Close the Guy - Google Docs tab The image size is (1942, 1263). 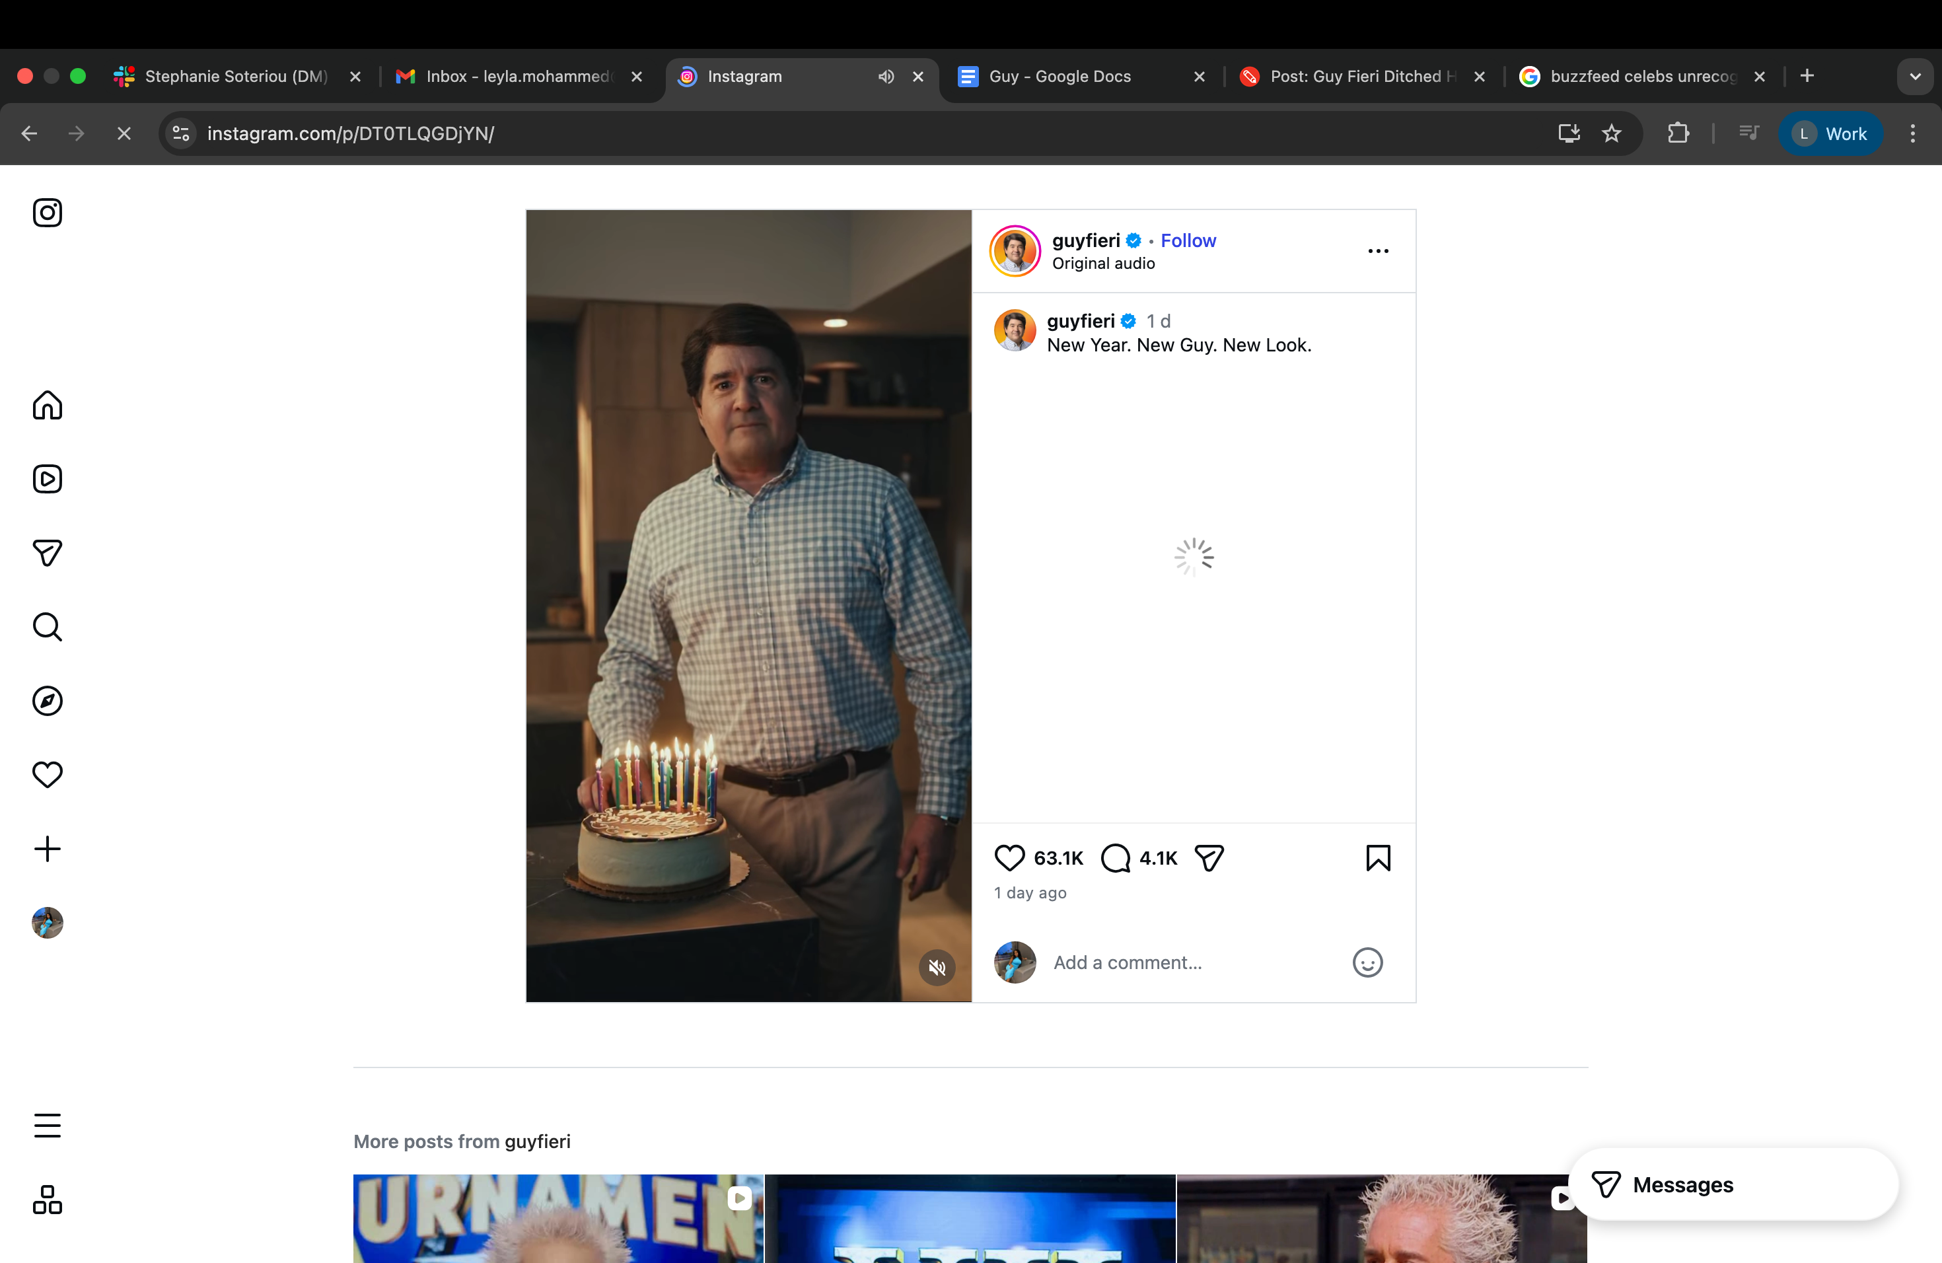1200,77
